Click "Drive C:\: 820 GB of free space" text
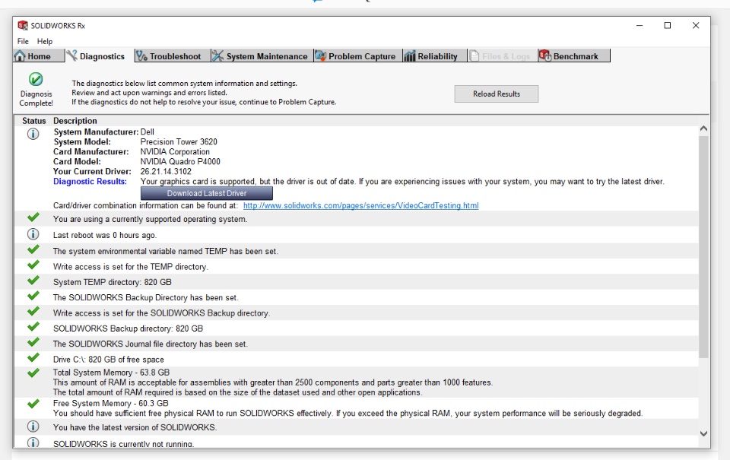This screenshot has width=730, height=460. [x=109, y=360]
